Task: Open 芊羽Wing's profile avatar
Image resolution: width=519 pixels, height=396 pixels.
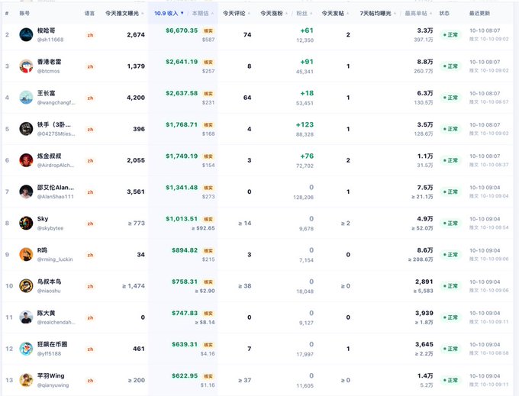Action: click(x=26, y=380)
